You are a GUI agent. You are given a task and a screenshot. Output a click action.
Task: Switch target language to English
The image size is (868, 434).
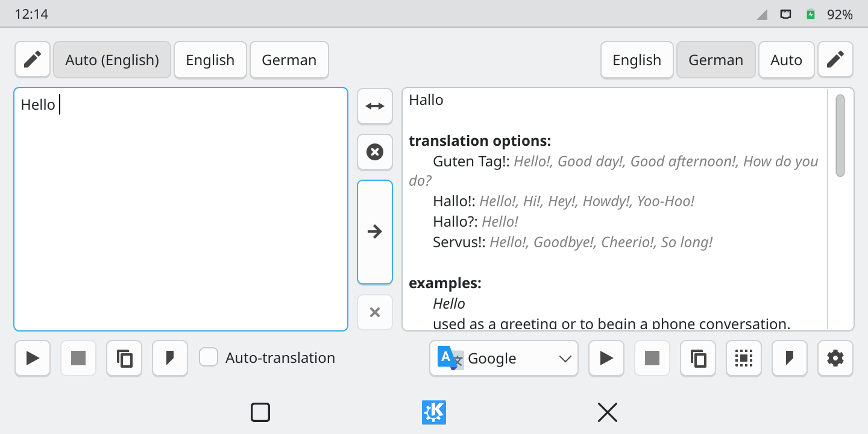(637, 60)
